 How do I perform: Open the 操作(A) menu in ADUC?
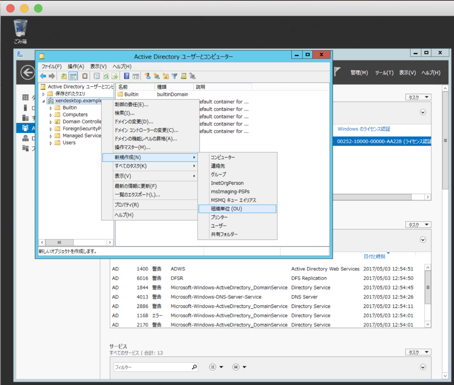[76, 67]
